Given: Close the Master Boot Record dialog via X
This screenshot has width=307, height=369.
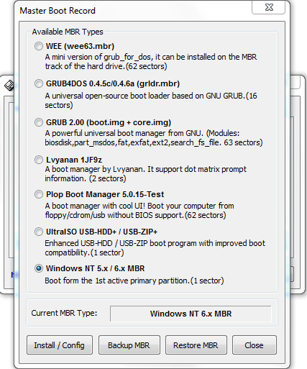Looking at the screenshot, I should pyautogui.click(x=269, y=7).
